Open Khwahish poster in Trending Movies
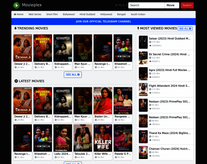207x164 pixels. pos(123,48)
